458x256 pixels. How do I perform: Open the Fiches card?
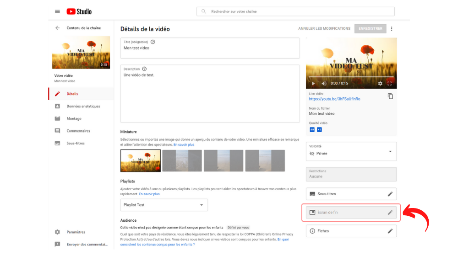click(351, 231)
